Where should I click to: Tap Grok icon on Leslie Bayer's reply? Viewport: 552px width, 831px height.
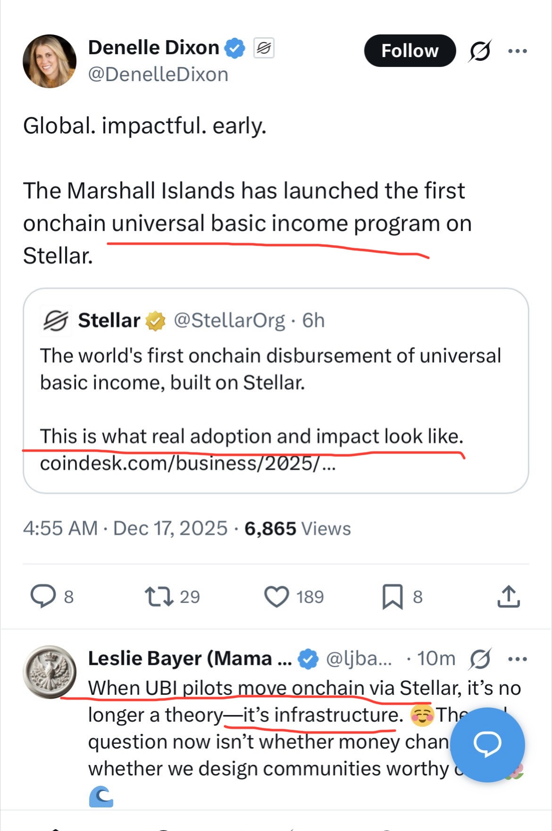click(x=480, y=659)
